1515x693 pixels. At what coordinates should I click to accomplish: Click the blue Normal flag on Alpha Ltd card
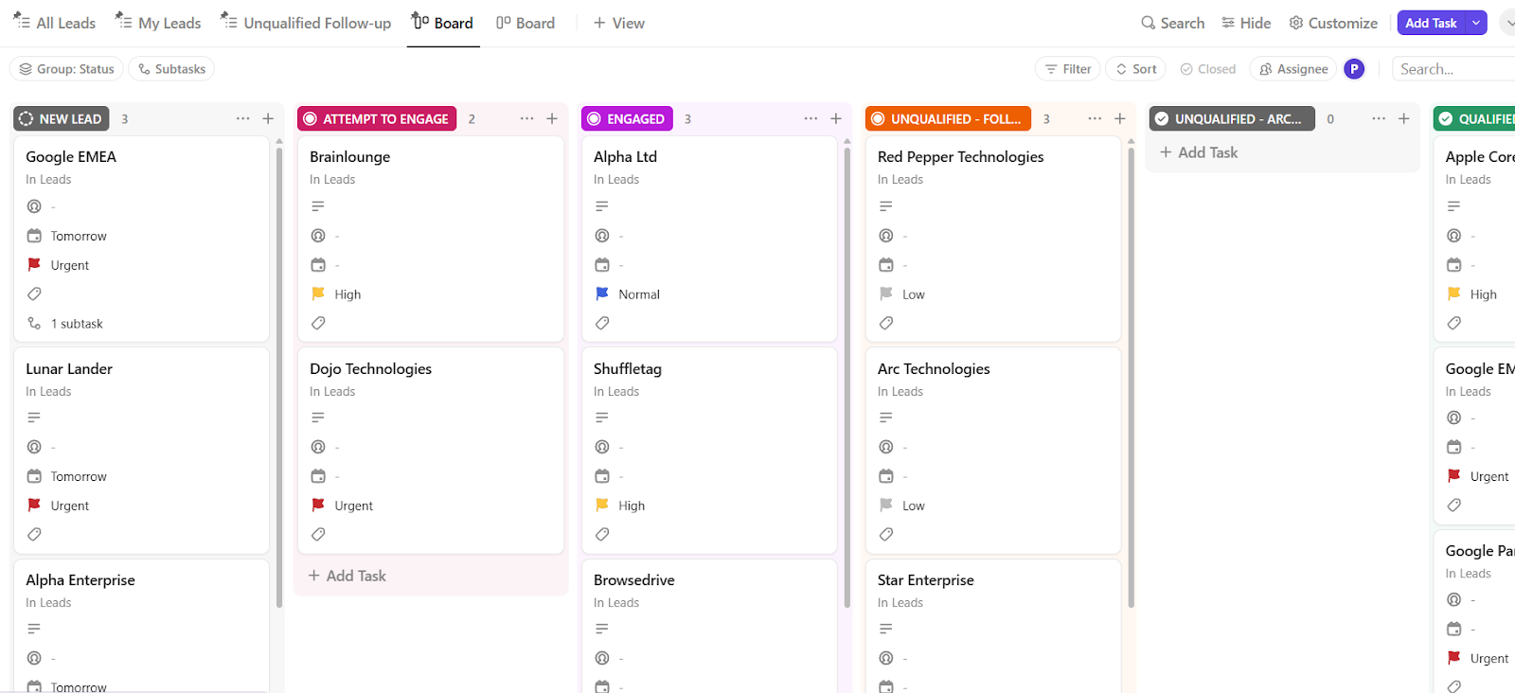[x=602, y=294]
